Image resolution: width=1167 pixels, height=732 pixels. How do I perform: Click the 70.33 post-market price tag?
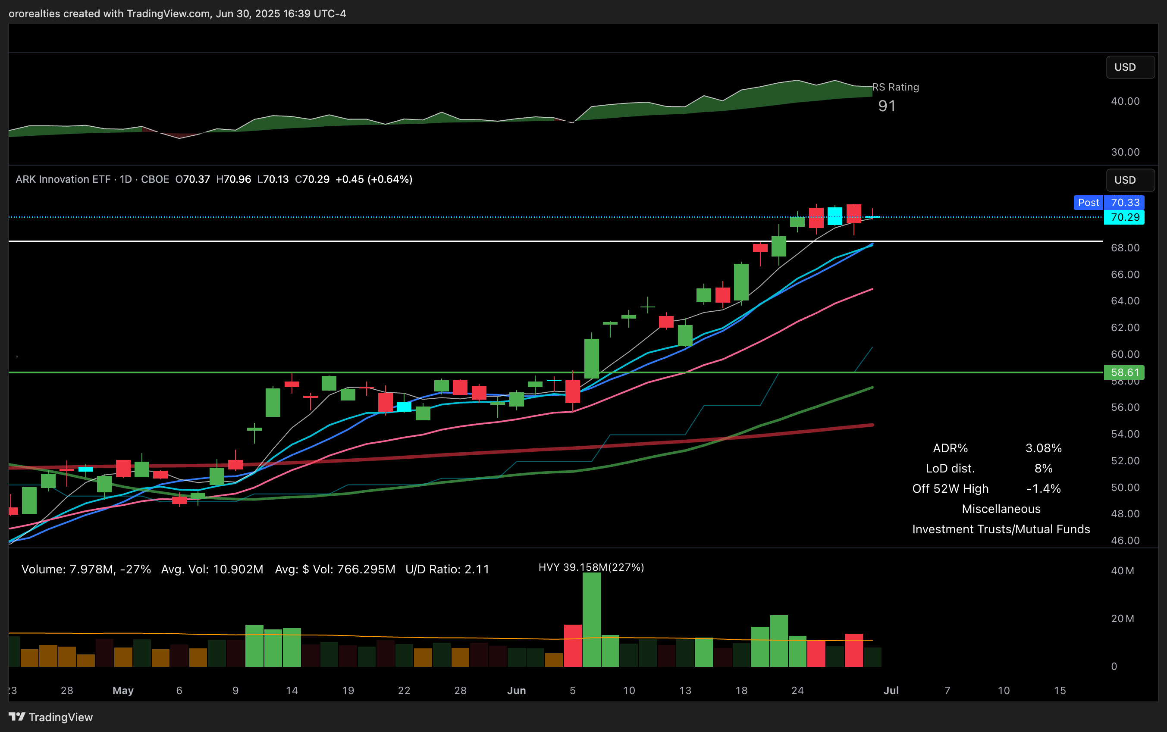tap(1124, 202)
